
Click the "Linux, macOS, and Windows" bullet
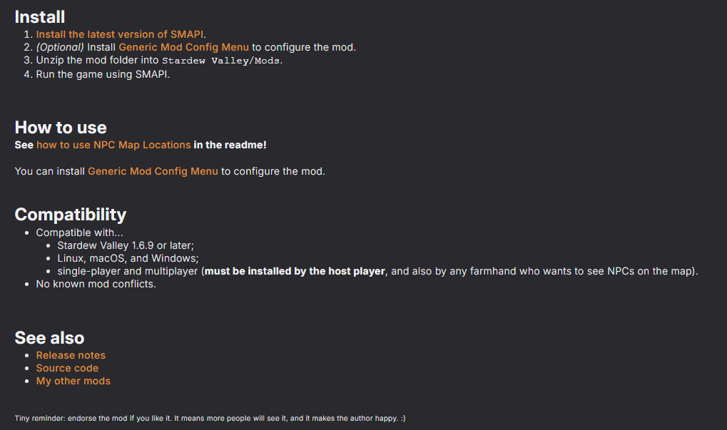128,258
